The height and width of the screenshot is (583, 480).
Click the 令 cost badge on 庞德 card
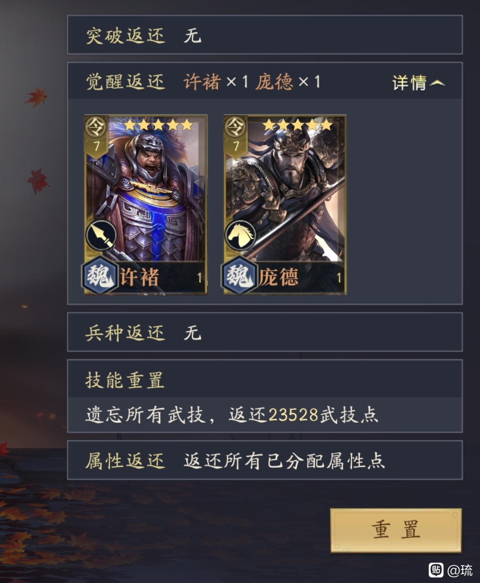pyautogui.click(x=236, y=136)
